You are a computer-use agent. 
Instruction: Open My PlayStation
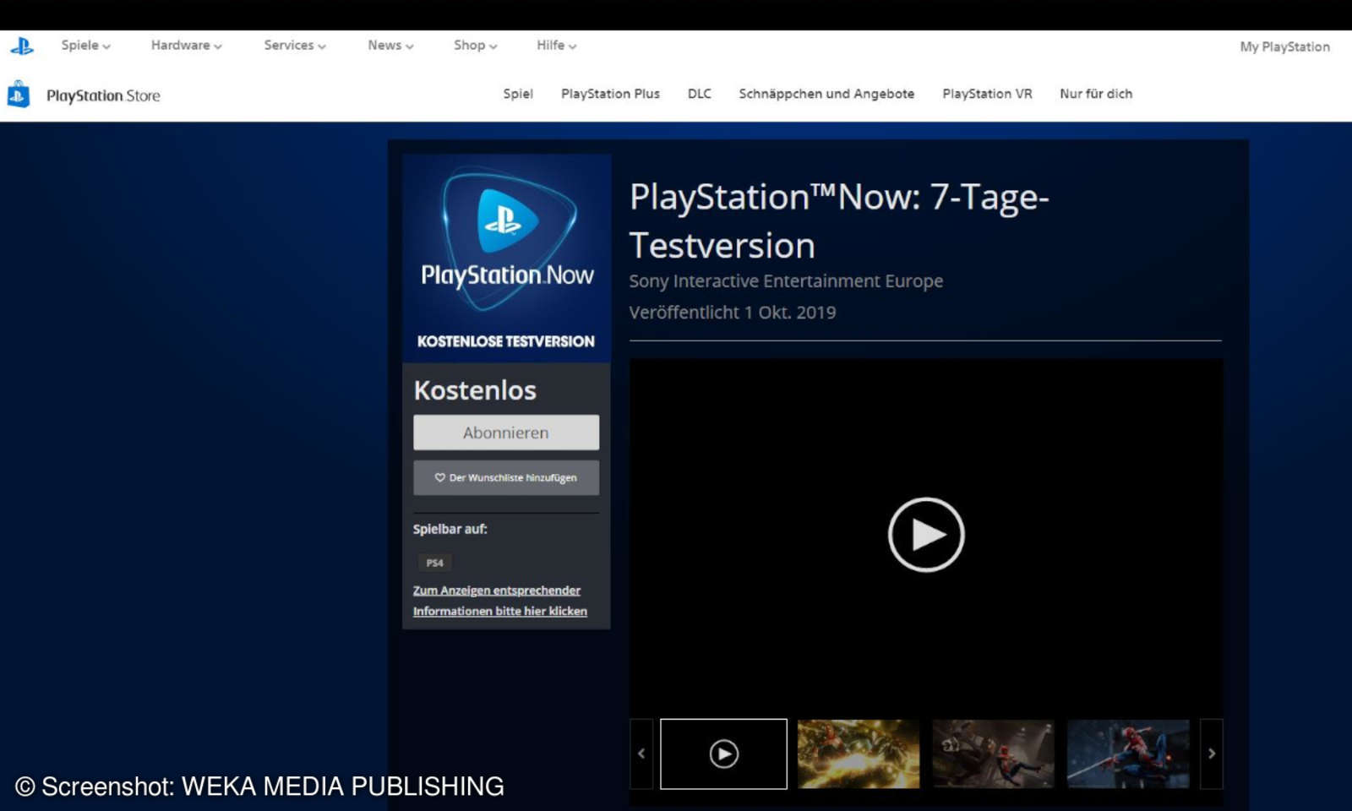(1284, 46)
